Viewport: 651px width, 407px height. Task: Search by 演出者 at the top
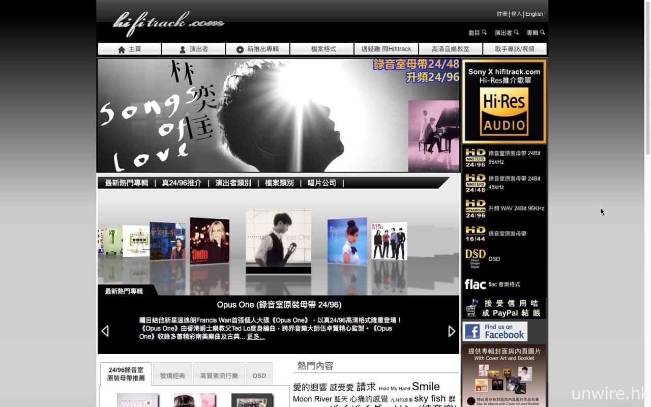(507, 33)
